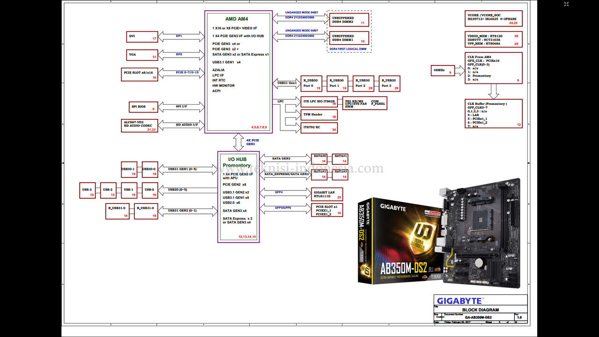Select the TPM Header block
The height and width of the screenshot is (337, 599).
(319, 115)
